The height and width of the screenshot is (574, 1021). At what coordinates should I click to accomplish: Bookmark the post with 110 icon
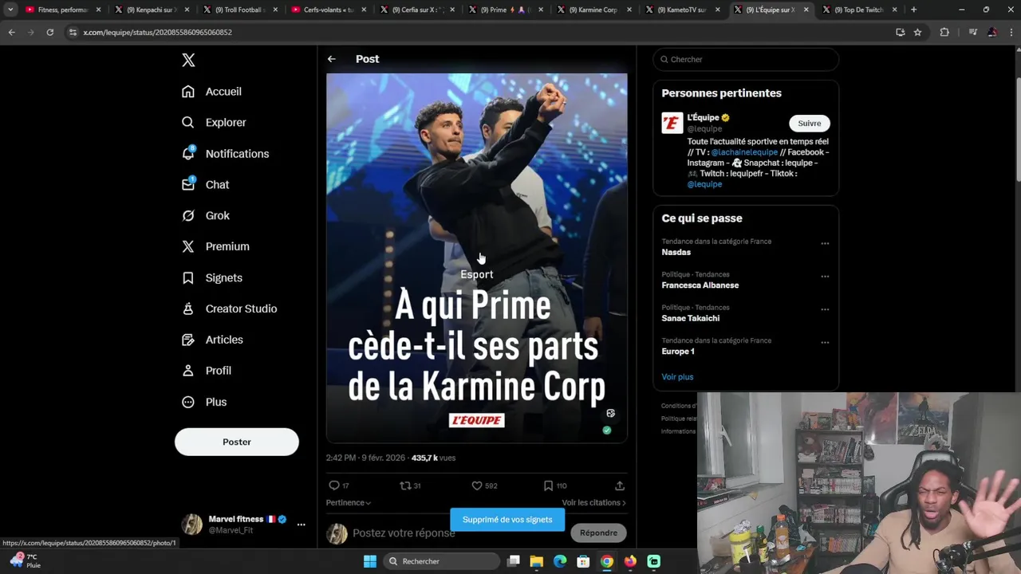(548, 486)
